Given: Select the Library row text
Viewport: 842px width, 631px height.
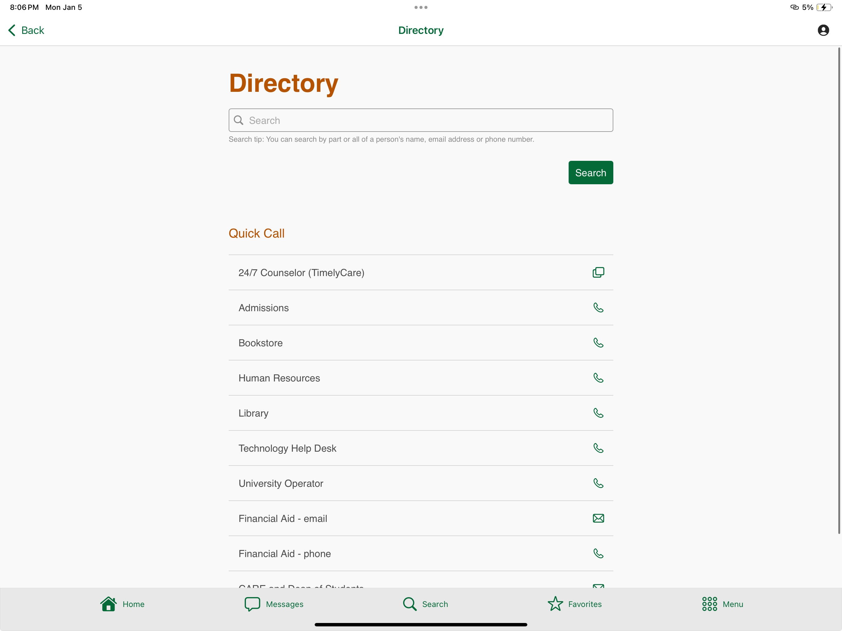Looking at the screenshot, I should [x=254, y=413].
